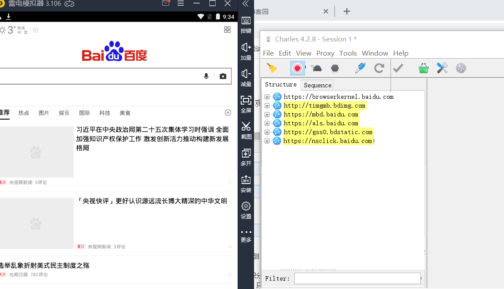Open Charles tools wrench icon

(442, 68)
